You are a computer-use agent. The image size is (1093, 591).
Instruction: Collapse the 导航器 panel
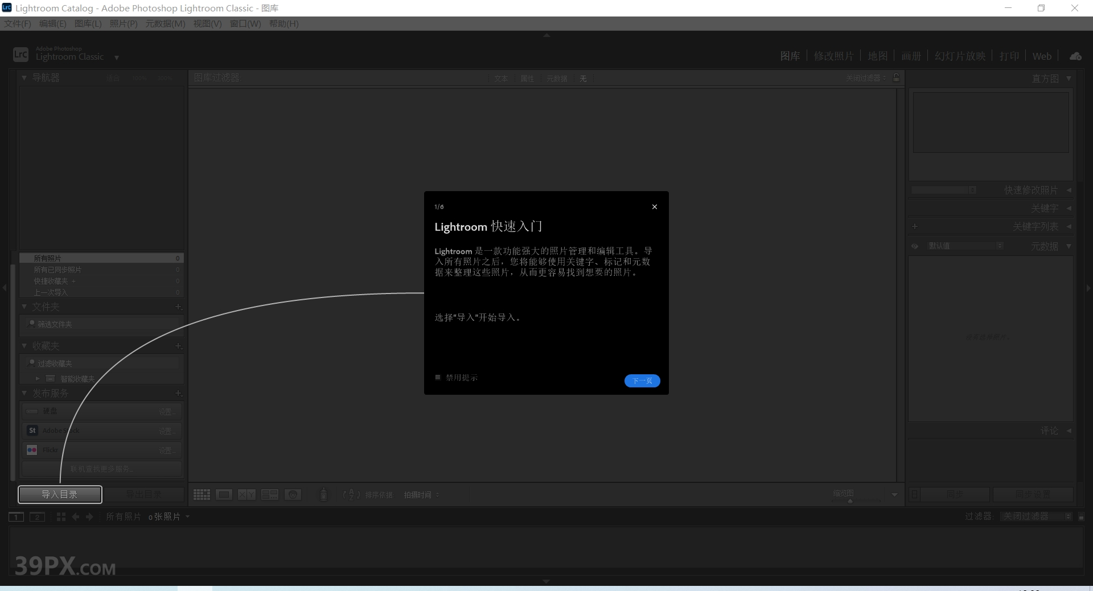point(24,77)
